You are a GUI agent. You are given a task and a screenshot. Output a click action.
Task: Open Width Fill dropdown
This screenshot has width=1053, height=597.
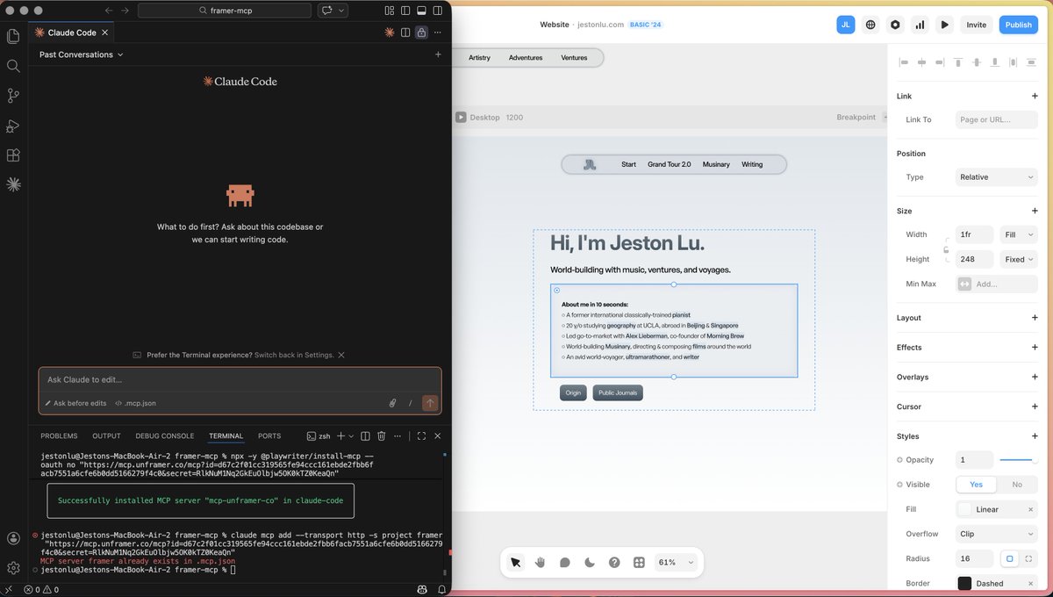coord(1018,234)
